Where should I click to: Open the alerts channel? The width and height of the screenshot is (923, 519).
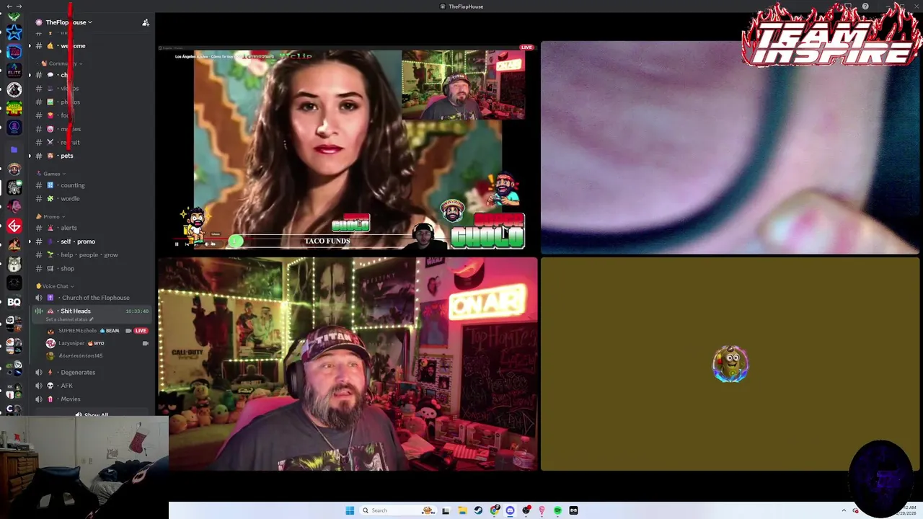coord(69,228)
